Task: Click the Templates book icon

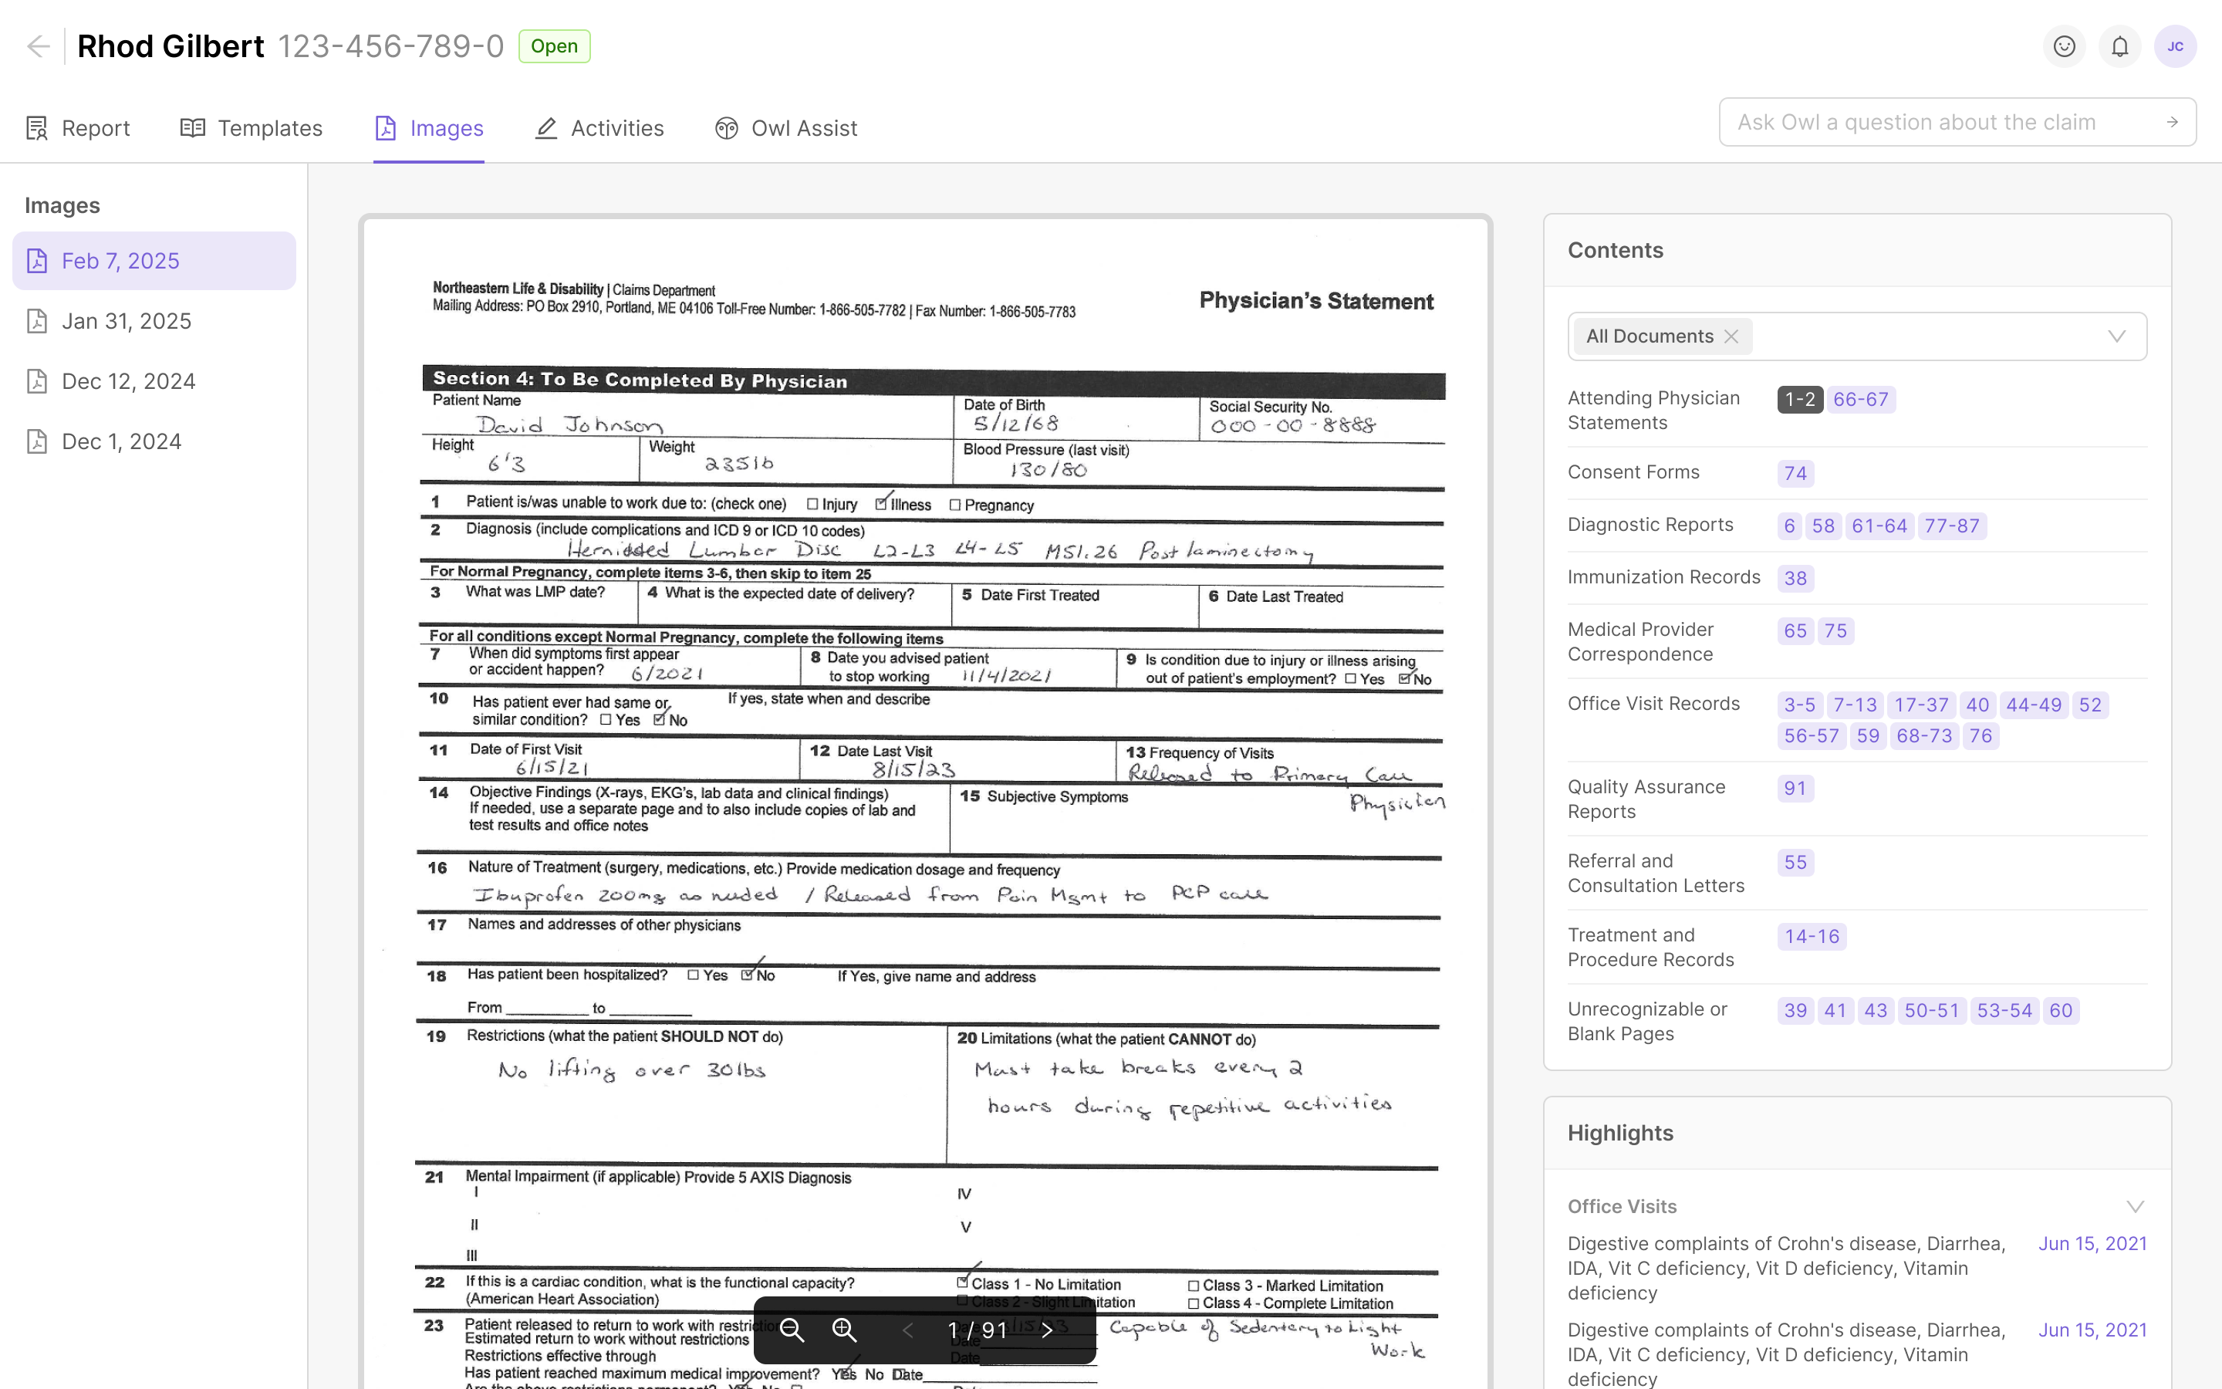Action: [193, 129]
